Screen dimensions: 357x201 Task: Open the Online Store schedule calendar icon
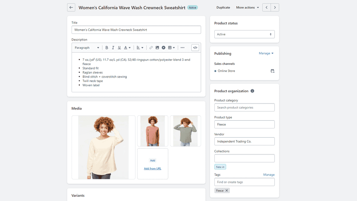[272, 71]
